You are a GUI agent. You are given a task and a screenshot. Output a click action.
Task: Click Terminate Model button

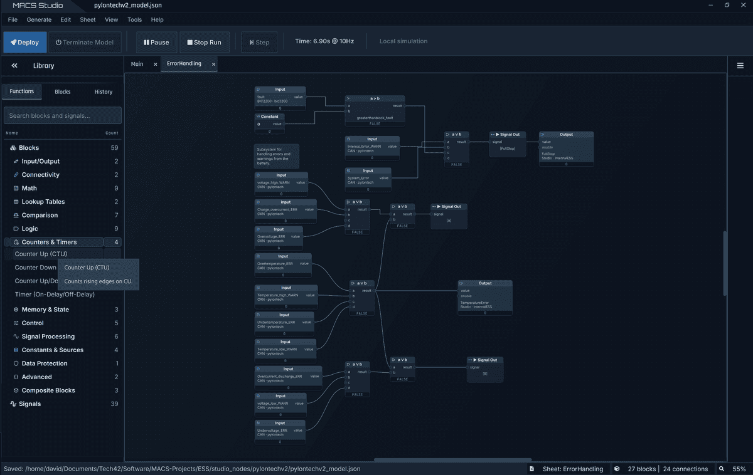pyautogui.click(x=85, y=43)
